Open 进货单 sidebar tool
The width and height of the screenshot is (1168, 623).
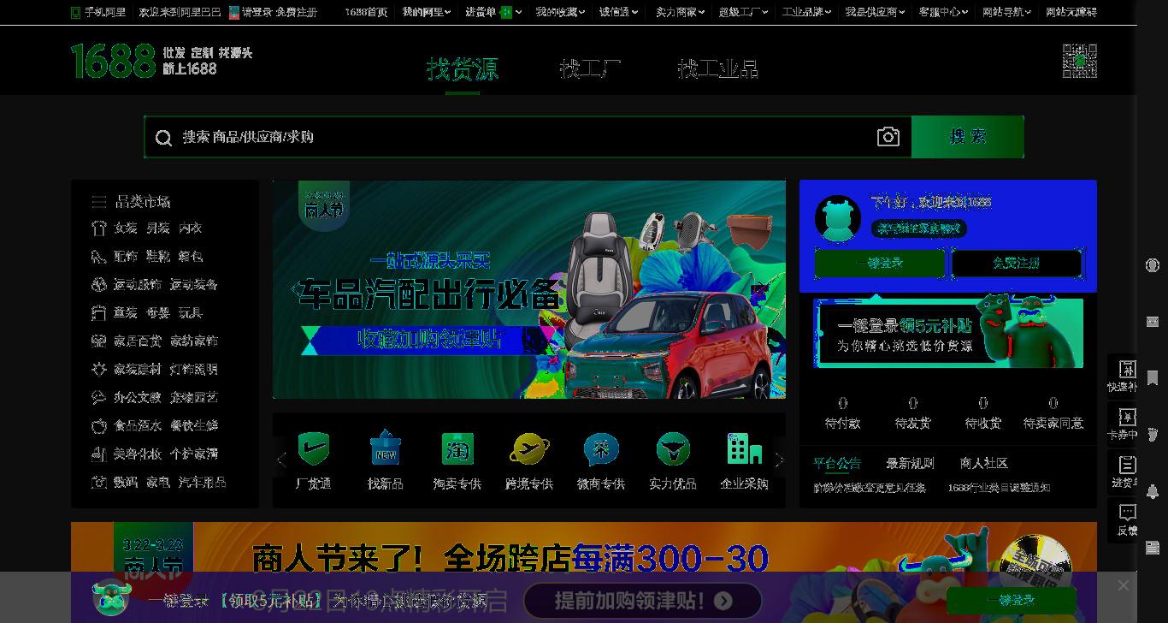(1122, 471)
